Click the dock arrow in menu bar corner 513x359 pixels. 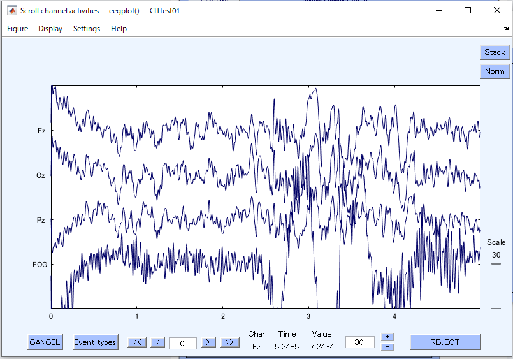[x=506, y=29]
